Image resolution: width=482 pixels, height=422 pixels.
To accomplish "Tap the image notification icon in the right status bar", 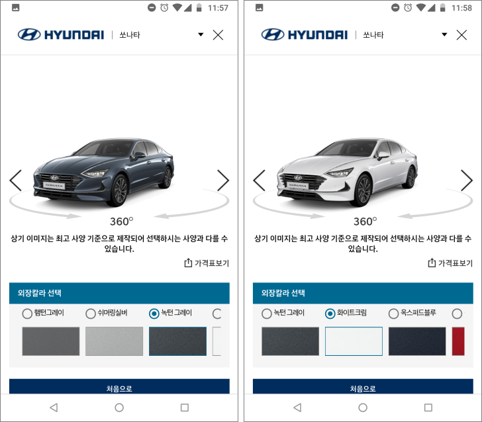I will click(x=259, y=8).
